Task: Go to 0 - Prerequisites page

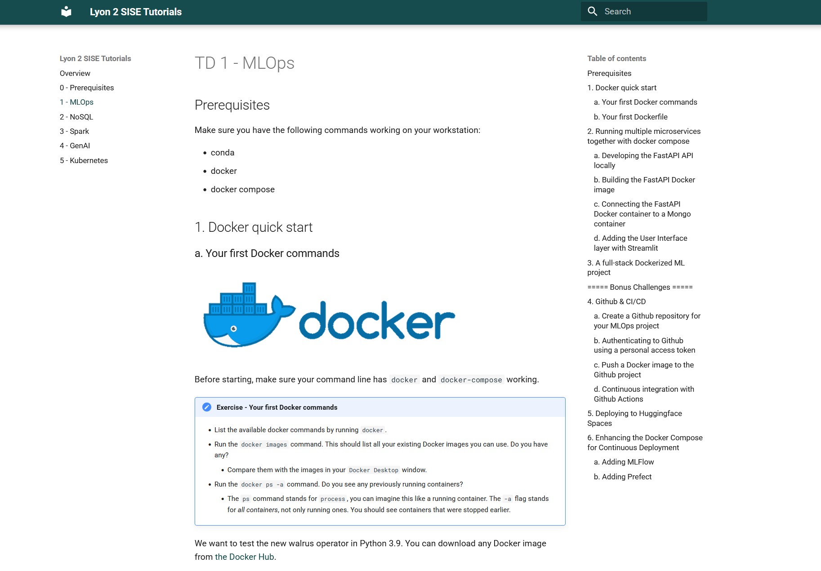Action: coord(87,88)
